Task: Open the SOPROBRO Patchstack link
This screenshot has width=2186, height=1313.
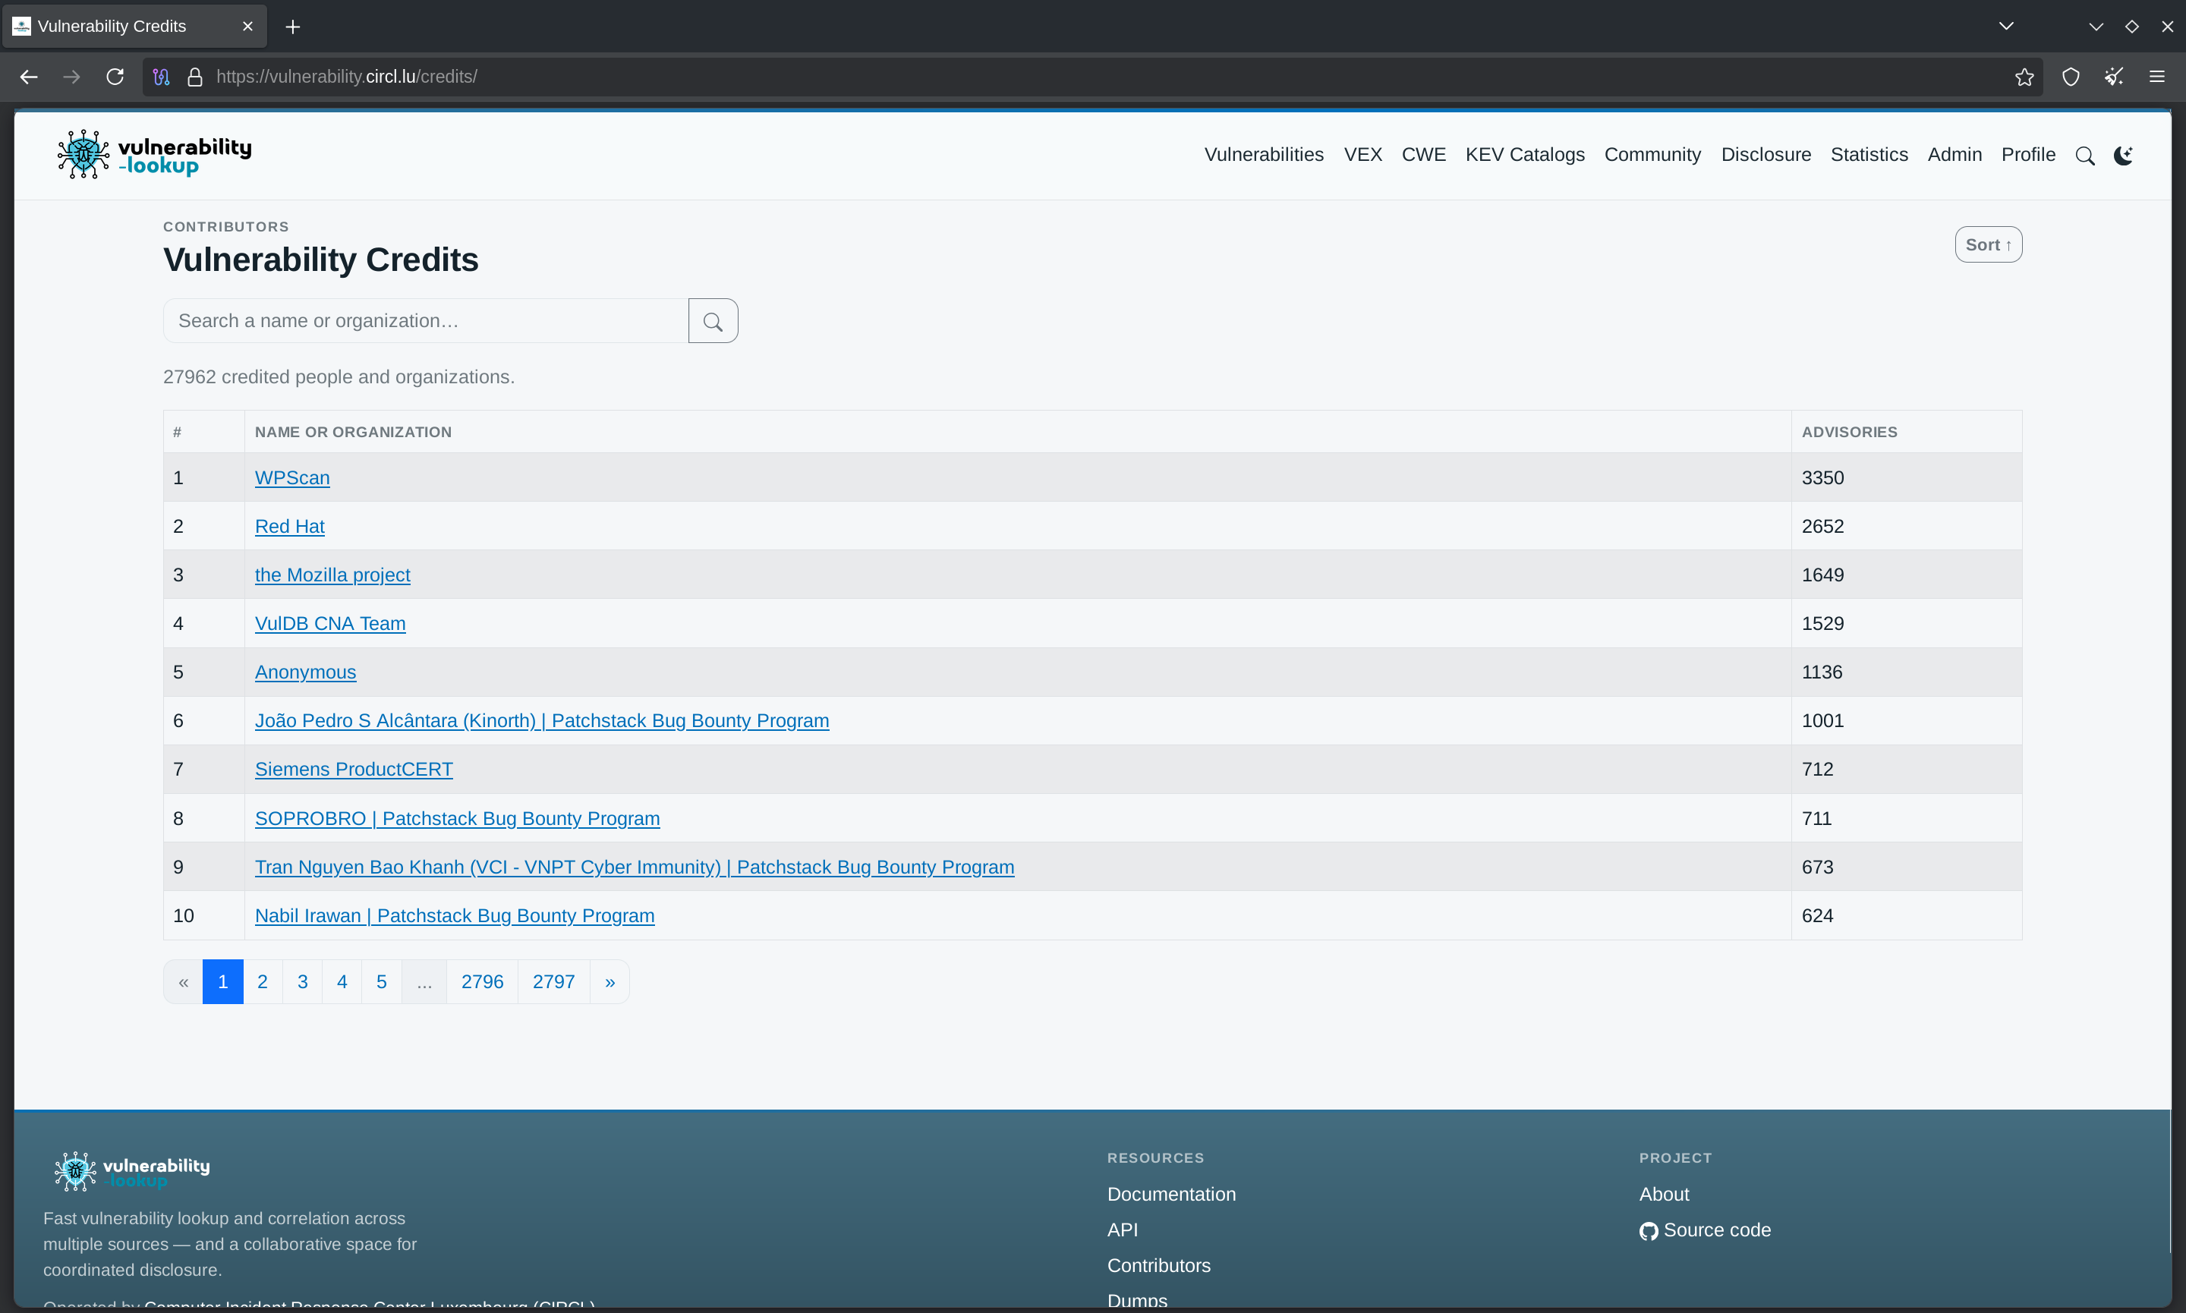Action: pos(458,818)
